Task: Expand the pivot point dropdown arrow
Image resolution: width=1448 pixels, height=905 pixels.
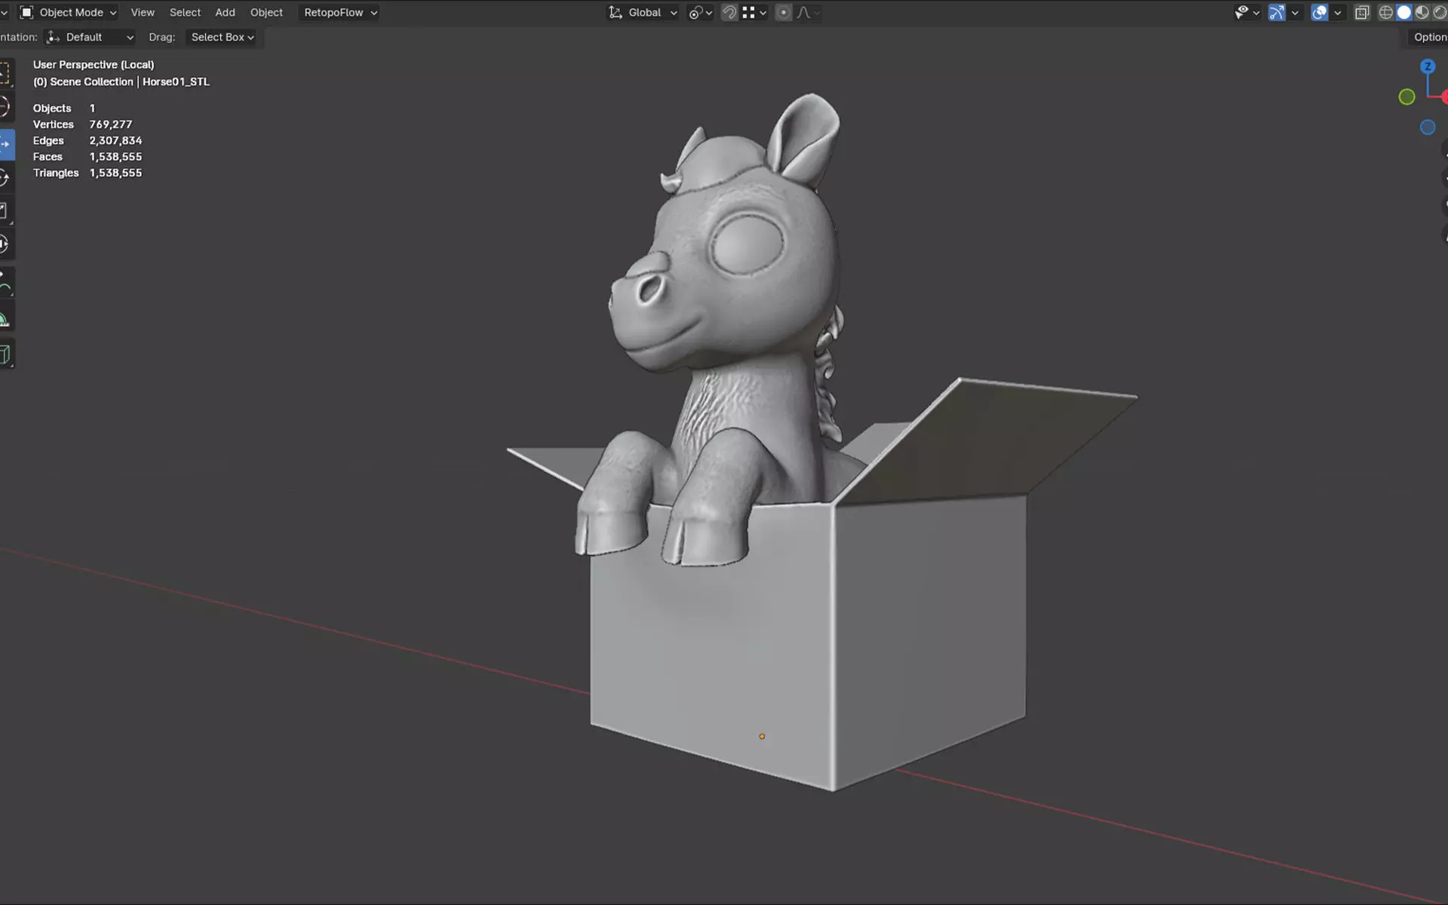Action: 709,13
